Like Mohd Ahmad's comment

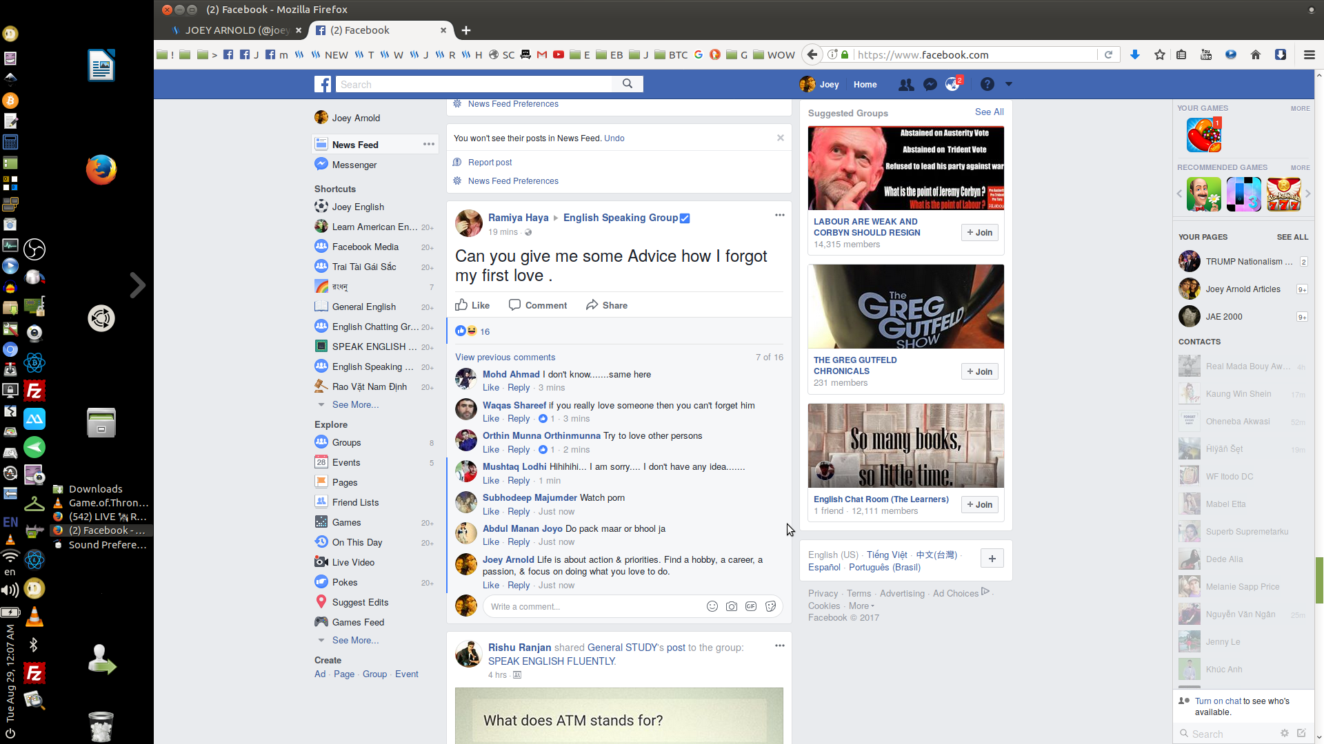click(490, 388)
